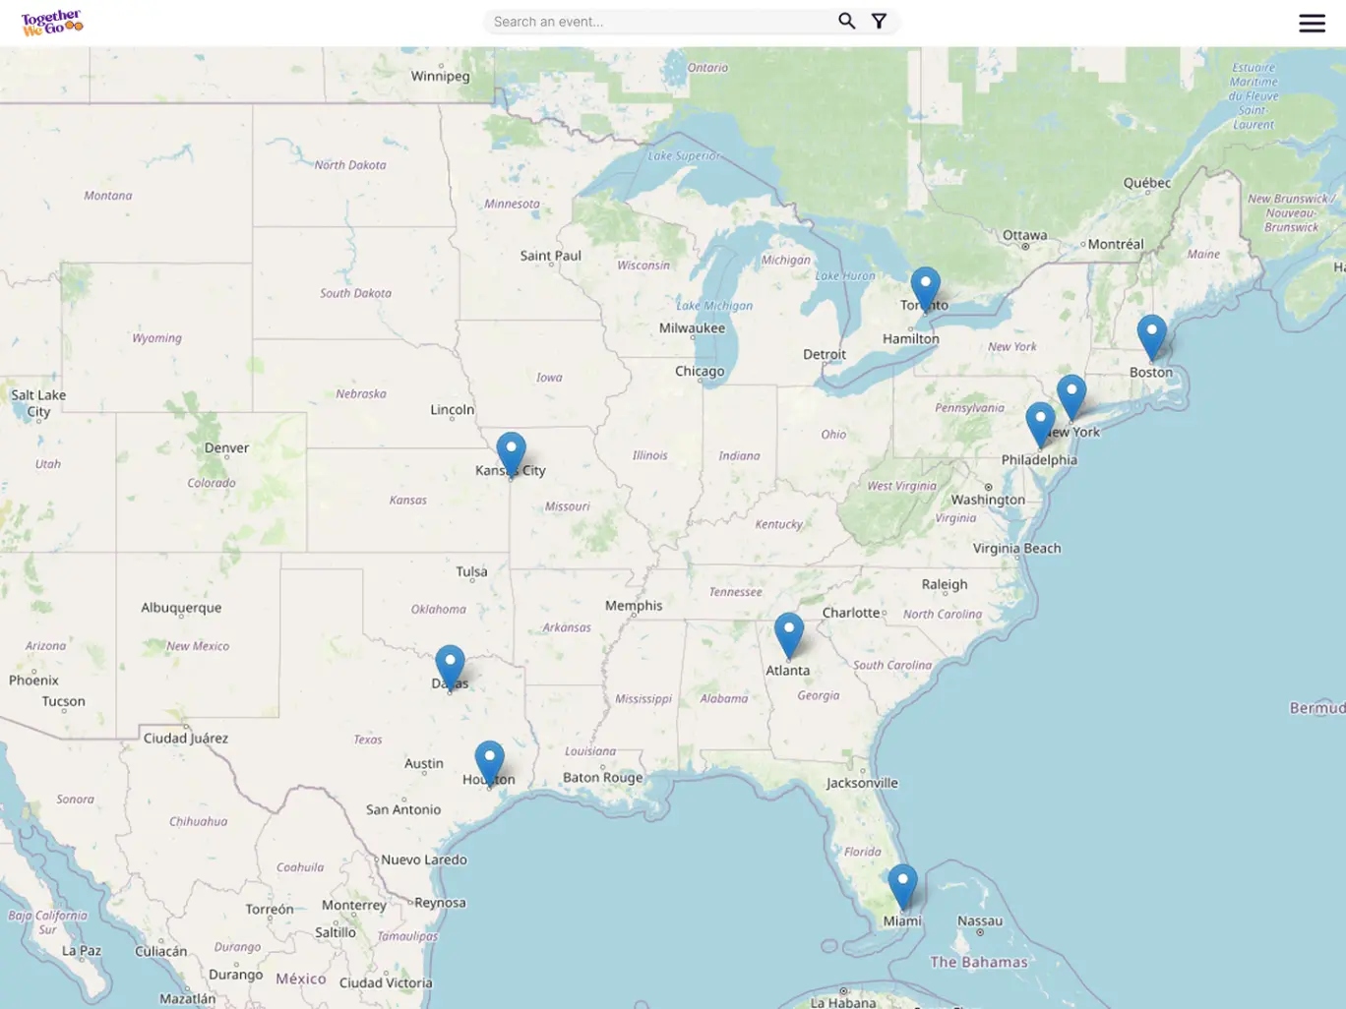Click the Together We Go logo
This screenshot has width=1346, height=1009.
pos(52,23)
